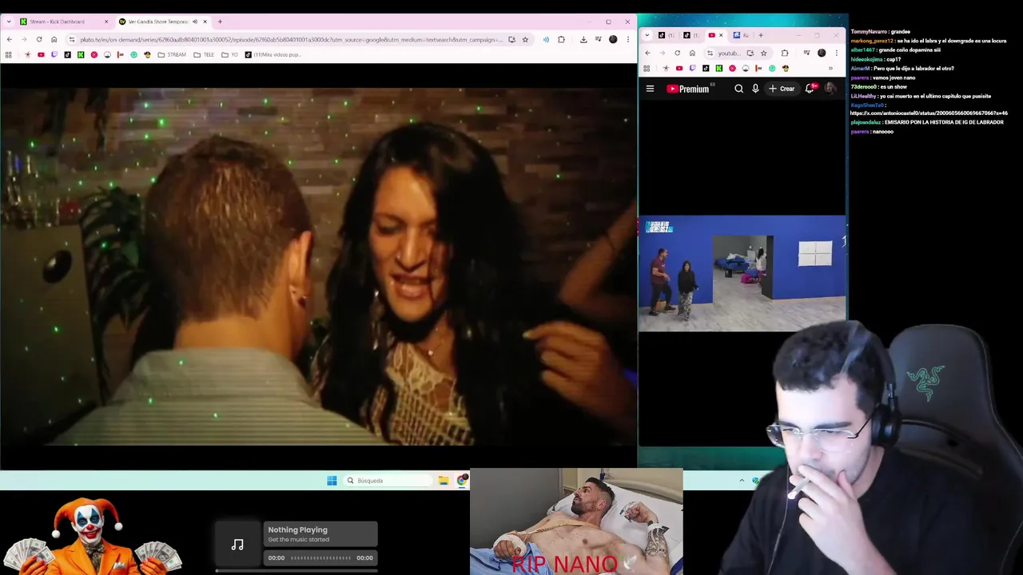Open the Mira videos pop... bookmark
1023x575 pixels.
(x=273, y=55)
